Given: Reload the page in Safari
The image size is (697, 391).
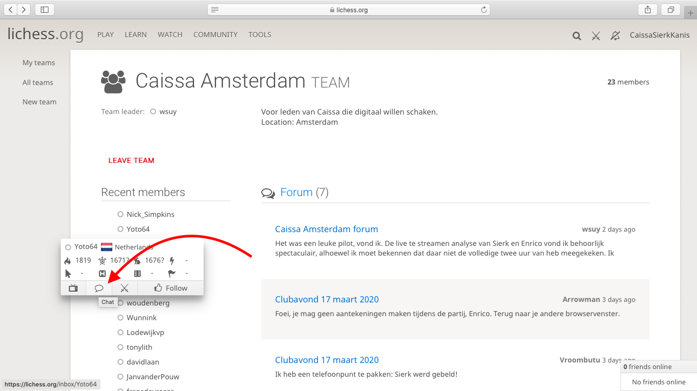Looking at the screenshot, I should tap(483, 10).
